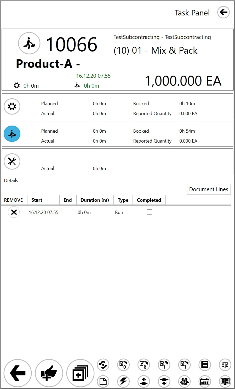This screenshot has height=389, width=235.
Task: Open Document Lines
Action: 209,189
